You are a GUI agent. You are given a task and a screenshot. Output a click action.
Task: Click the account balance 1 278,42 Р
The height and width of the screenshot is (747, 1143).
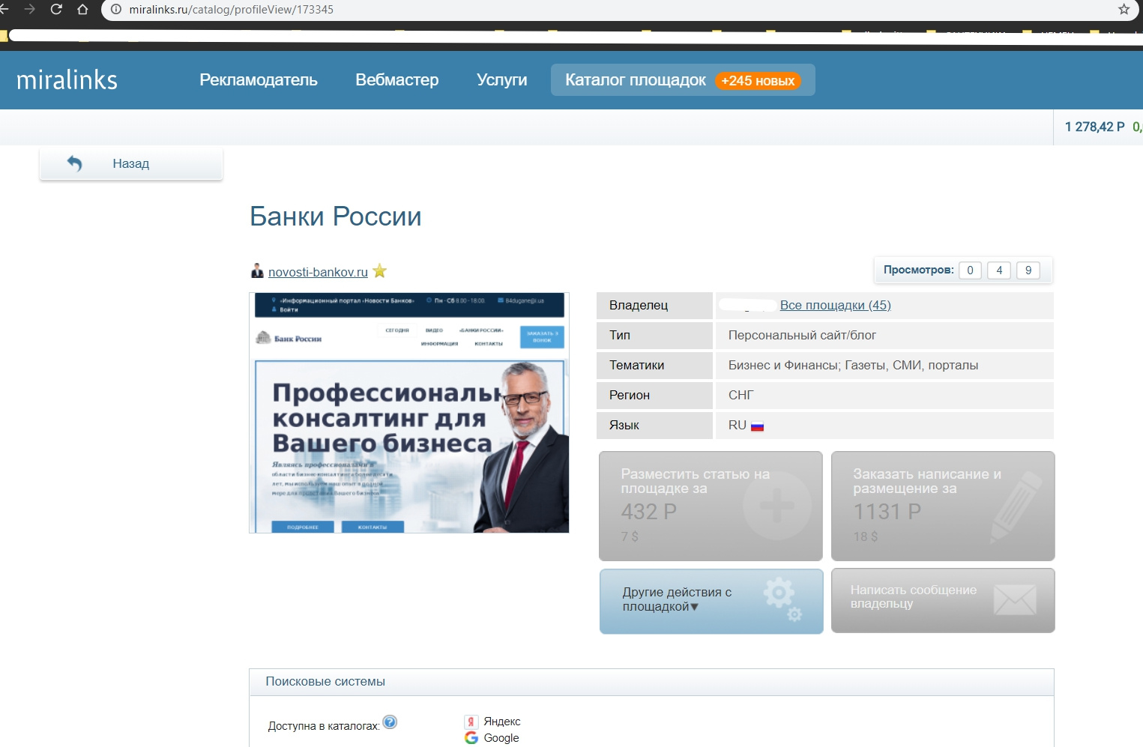1095,127
